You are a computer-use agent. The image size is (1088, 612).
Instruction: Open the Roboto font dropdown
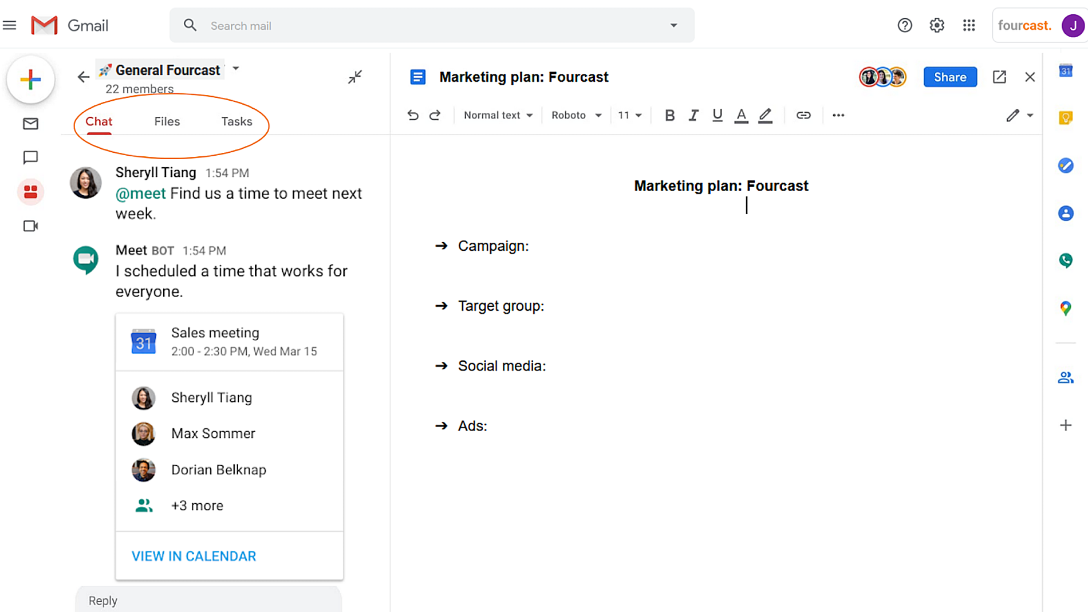click(576, 115)
